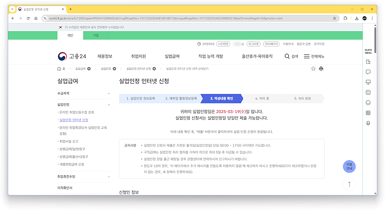Click browser back arrow

13,19
